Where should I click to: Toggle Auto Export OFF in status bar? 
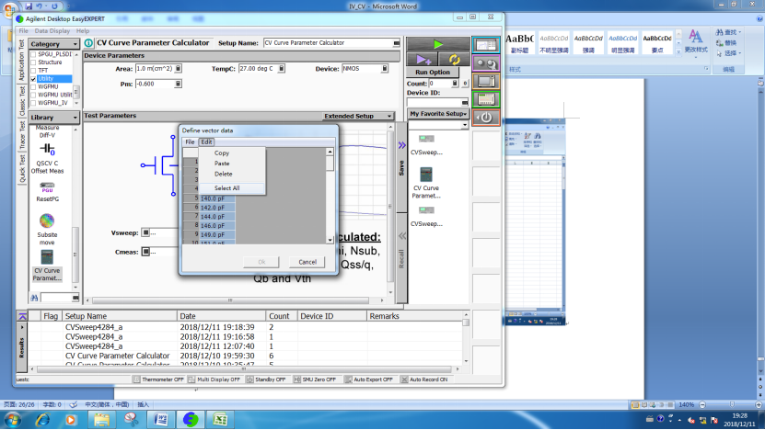[369, 379]
